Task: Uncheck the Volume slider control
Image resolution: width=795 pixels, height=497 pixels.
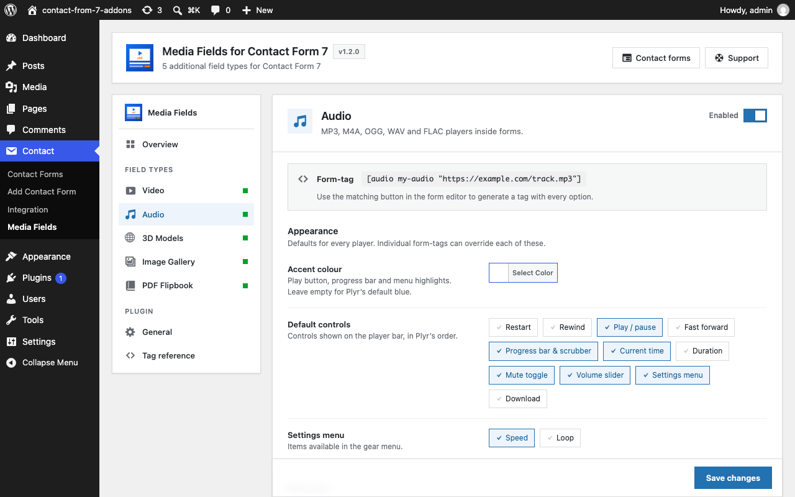Action: (595, 375)
